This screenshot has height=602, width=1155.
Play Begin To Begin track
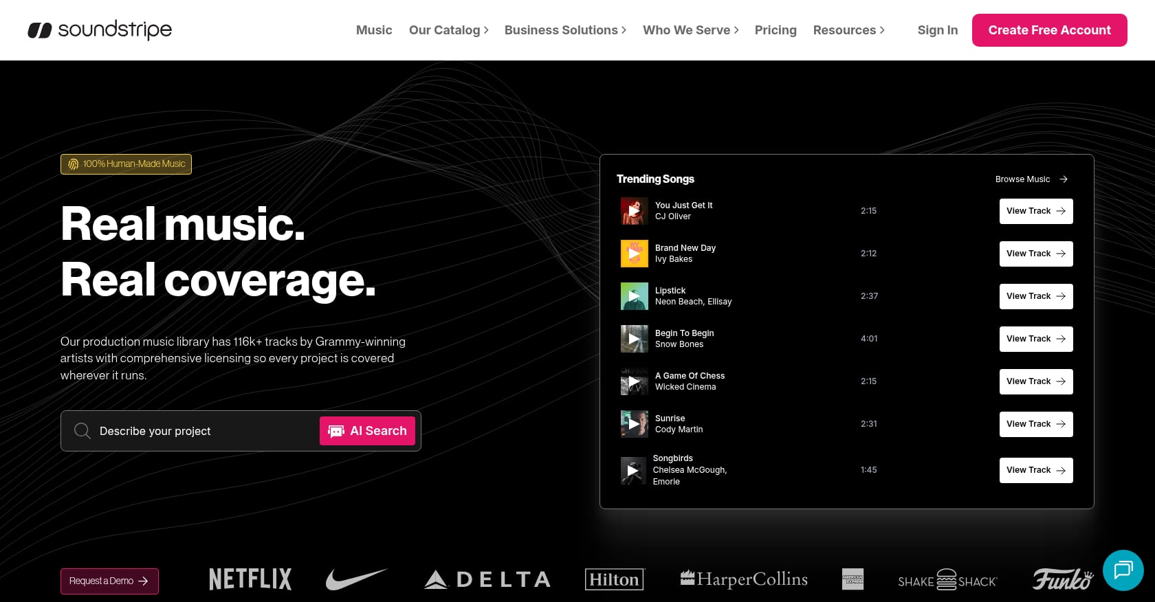coord(634,339)
